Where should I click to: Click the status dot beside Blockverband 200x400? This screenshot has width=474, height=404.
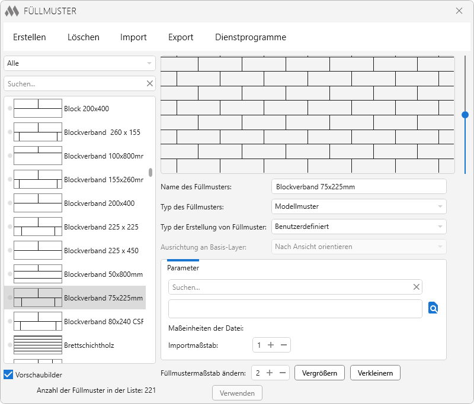pos(9,203)
